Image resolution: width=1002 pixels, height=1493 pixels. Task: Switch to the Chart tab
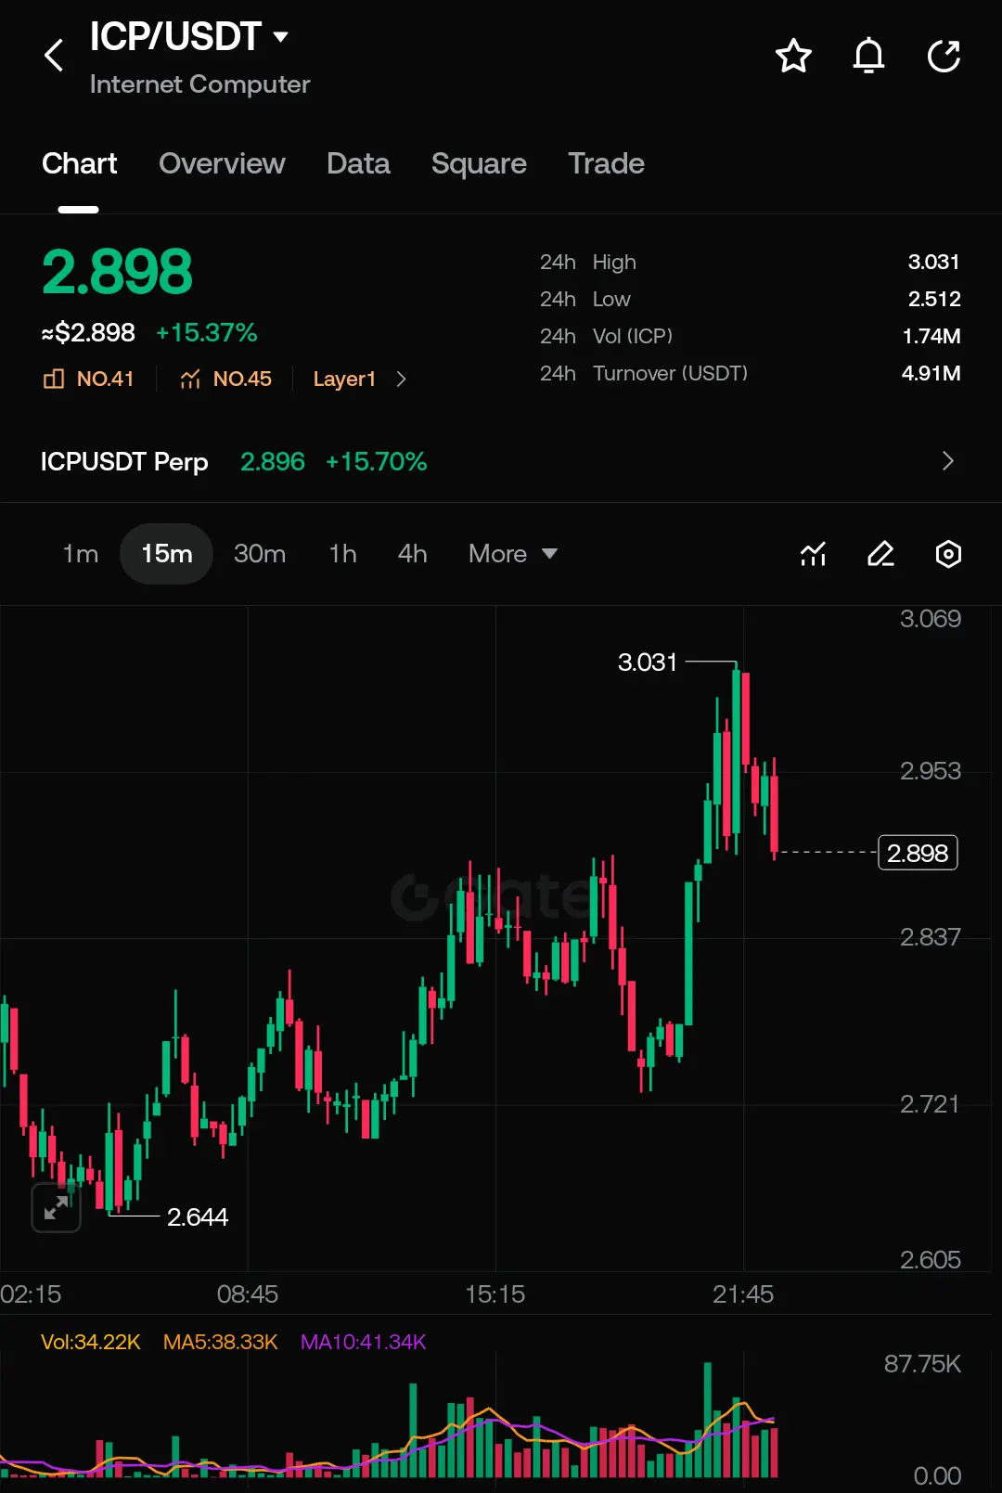80,163
